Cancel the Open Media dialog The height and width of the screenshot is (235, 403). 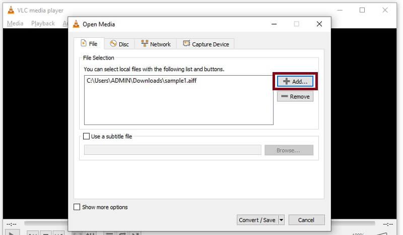pyautogui.click(x=306, y=220)
